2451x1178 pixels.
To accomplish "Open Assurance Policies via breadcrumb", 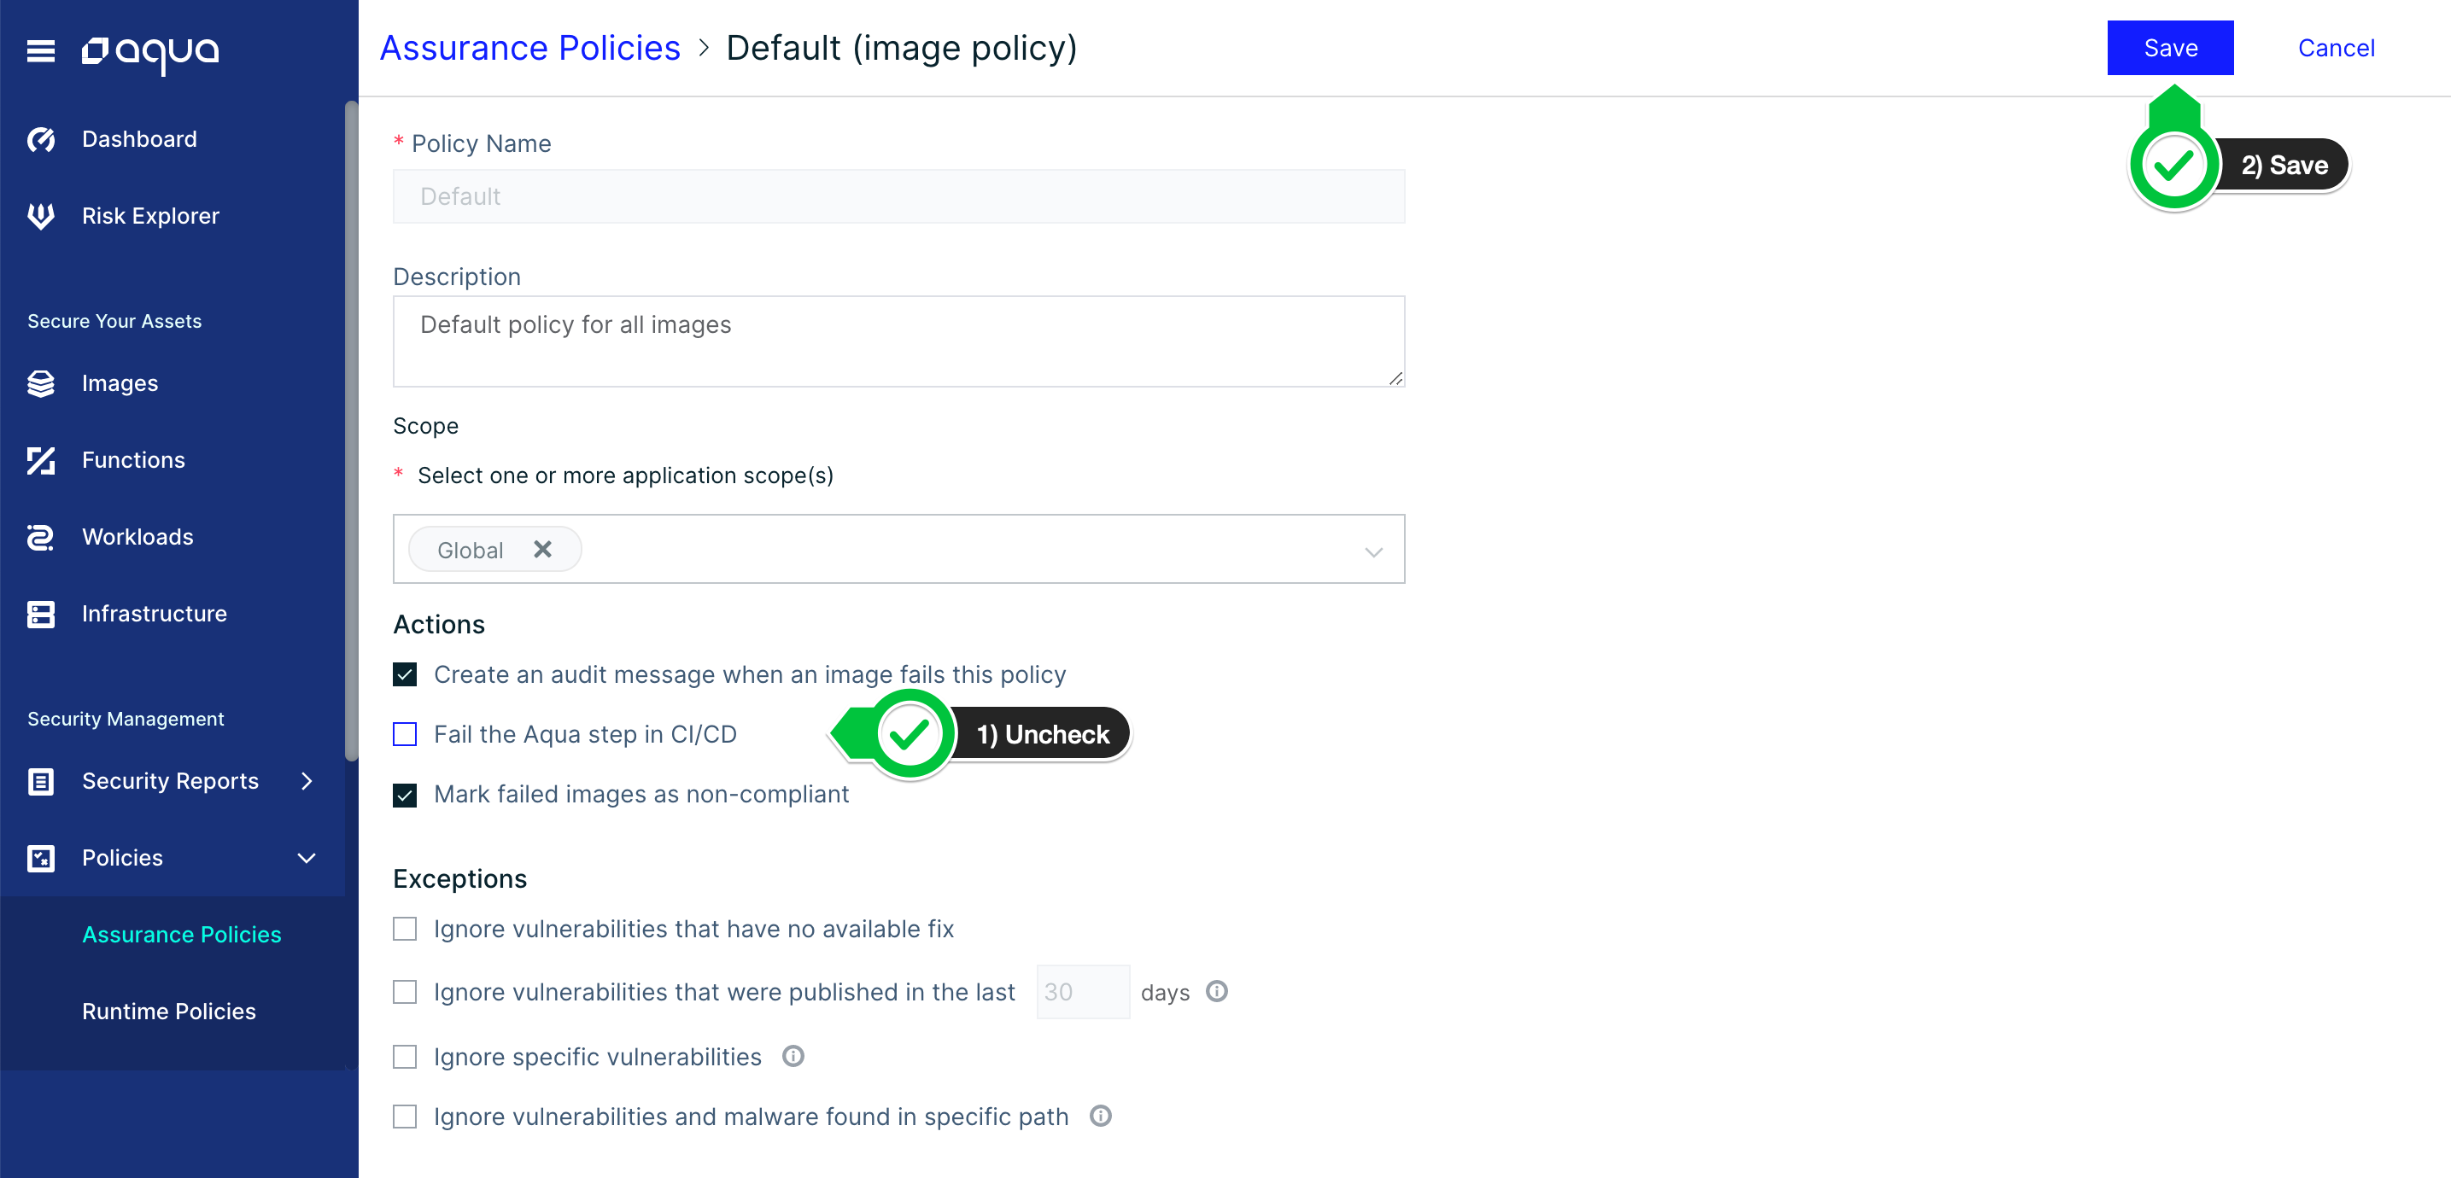I will (530, 47).
